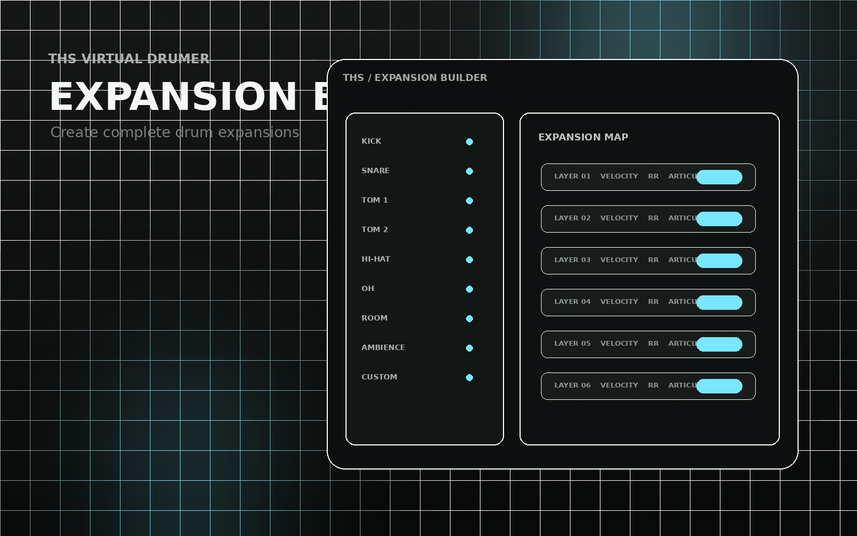Select the LAYER 04 label
The width and height of the screenshot is (857, 536).
573,302
